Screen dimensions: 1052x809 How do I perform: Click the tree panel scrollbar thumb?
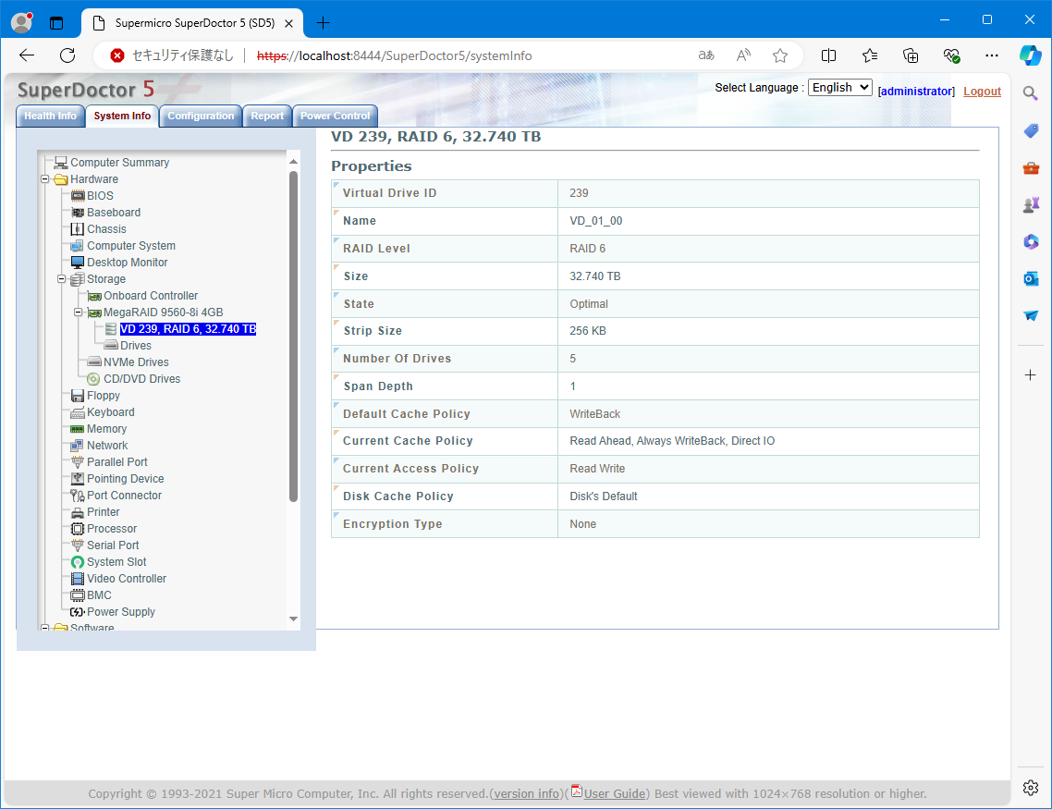[x=293, y=337]
